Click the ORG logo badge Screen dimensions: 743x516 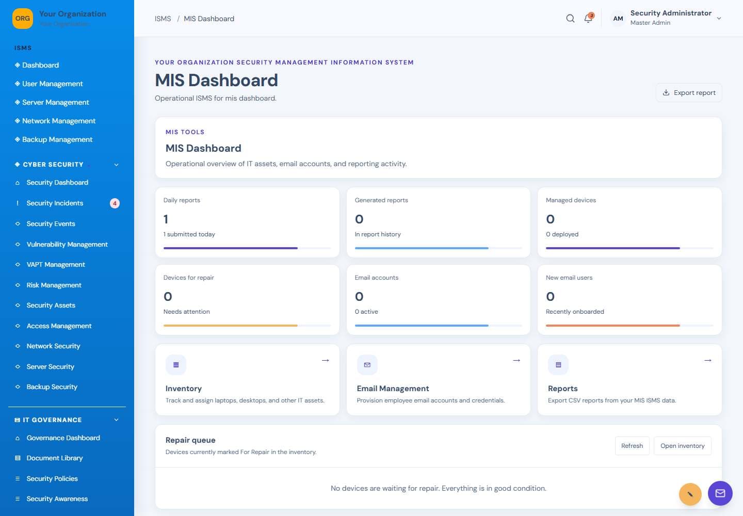23,19
